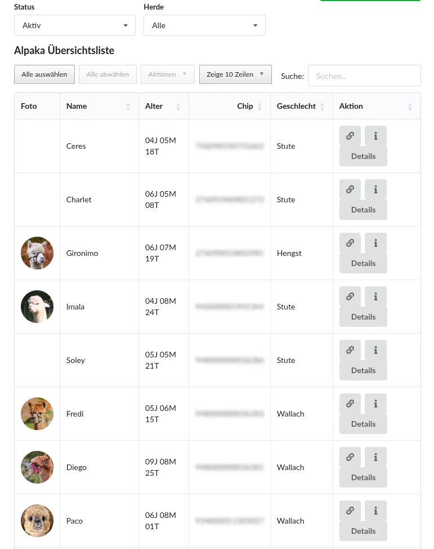Focus the Suchen search field
The image size is (434, 549).
coord(364,76)
